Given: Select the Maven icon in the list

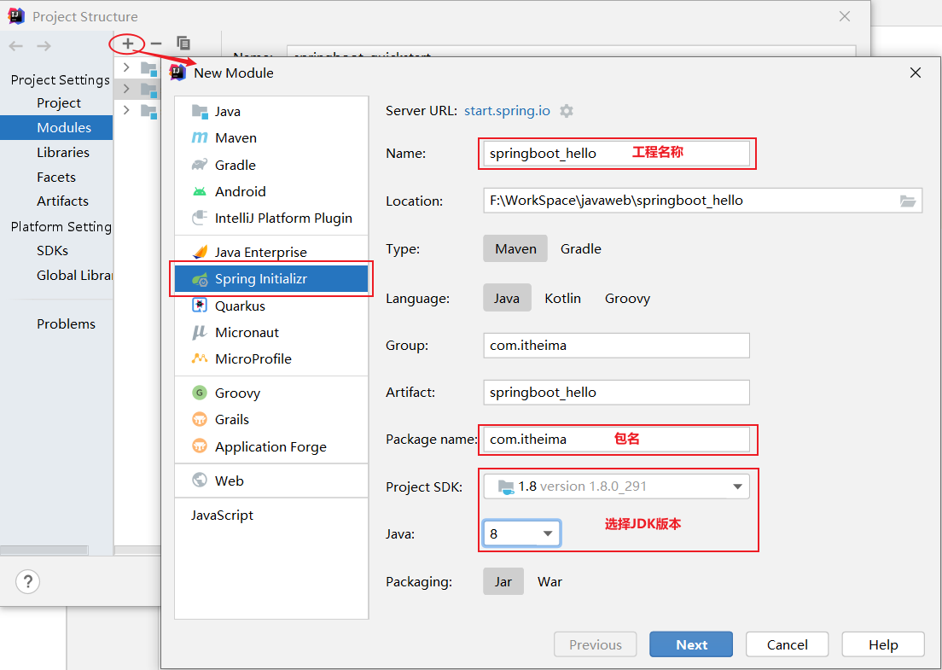Looking at the screenshot, I should click(200, 137).
